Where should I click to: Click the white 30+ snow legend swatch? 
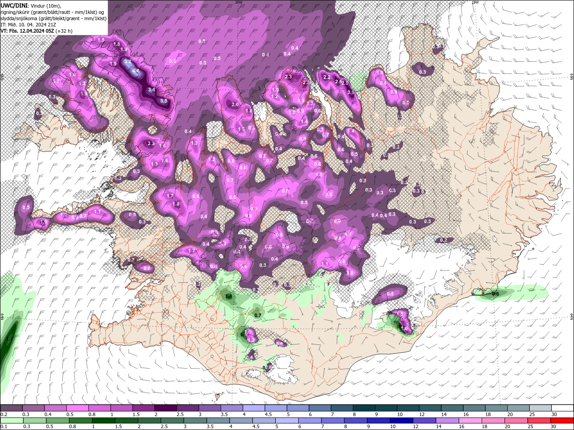click(561, 408)
